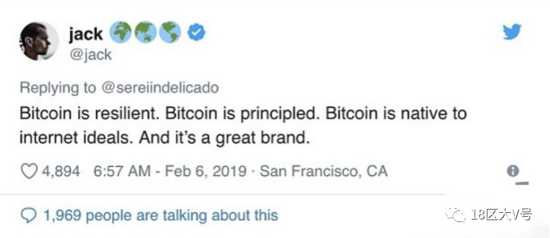Click the display name jack
The image size is (550, 238).
(85, 34)
